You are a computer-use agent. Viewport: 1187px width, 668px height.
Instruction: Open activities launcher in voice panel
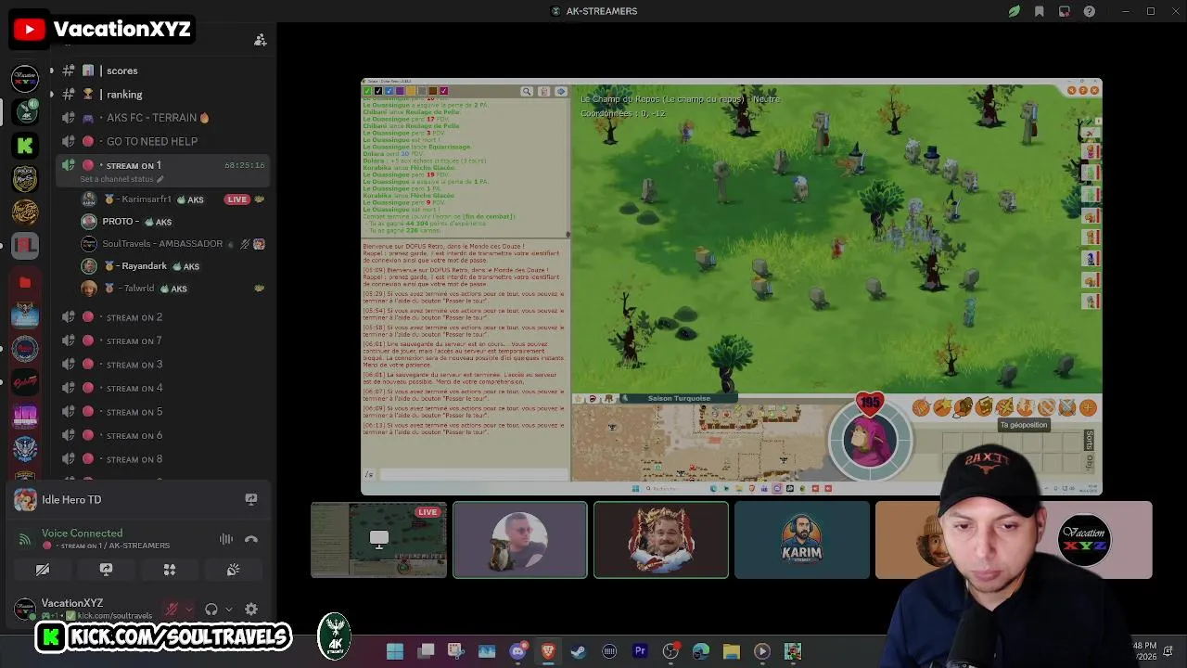170,570
